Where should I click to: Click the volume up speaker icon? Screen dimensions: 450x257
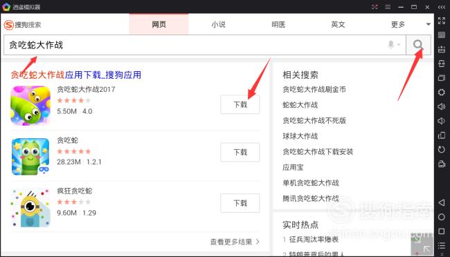point(442,106)
